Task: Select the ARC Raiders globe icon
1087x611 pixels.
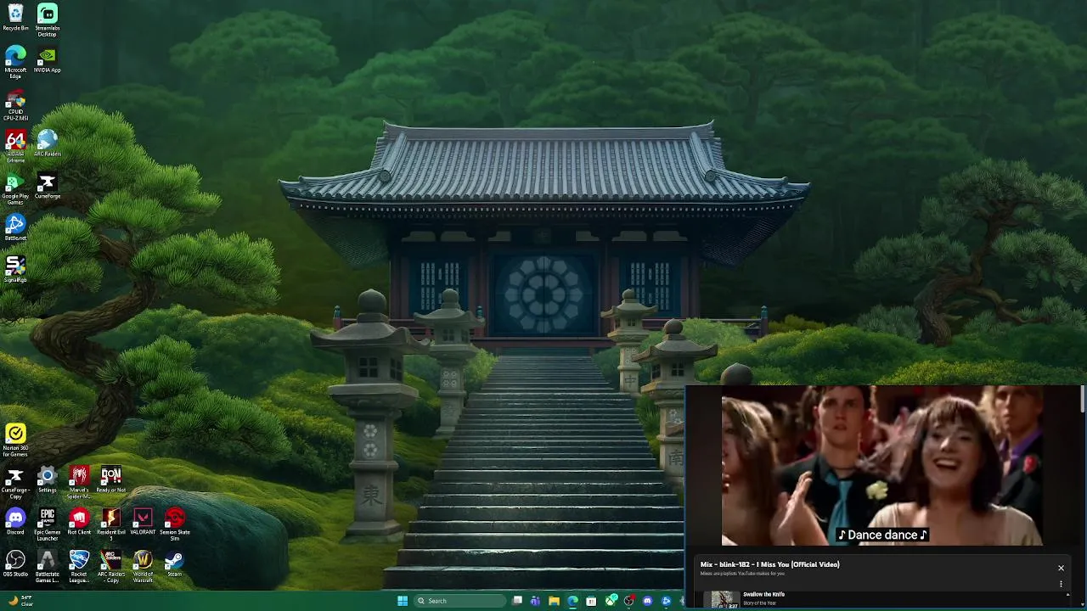Action: [48, 143]
